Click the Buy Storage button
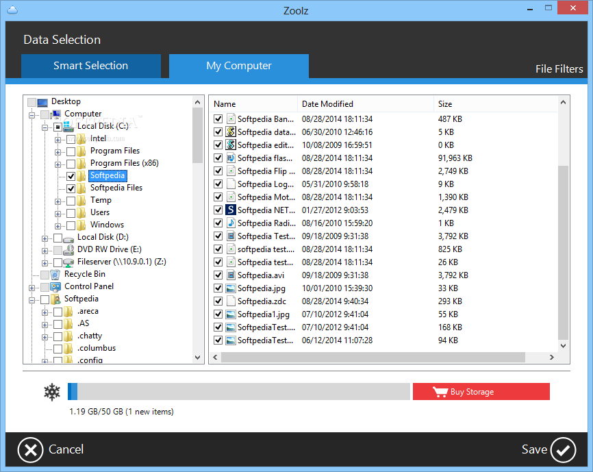This screenshot has width=593, height=472. (x=481, y=391)
